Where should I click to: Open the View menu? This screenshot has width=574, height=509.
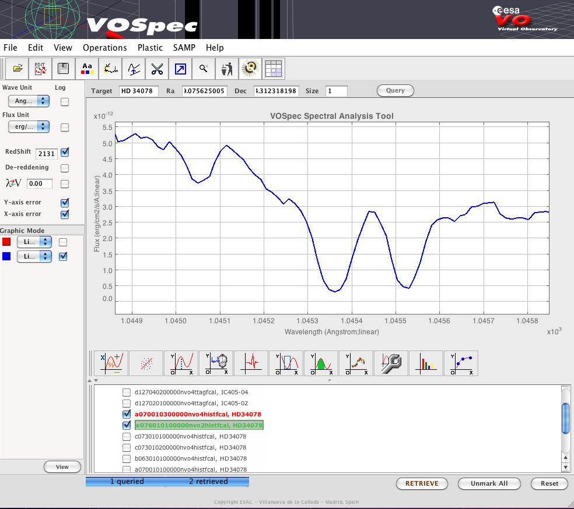[x=63, y=48]
